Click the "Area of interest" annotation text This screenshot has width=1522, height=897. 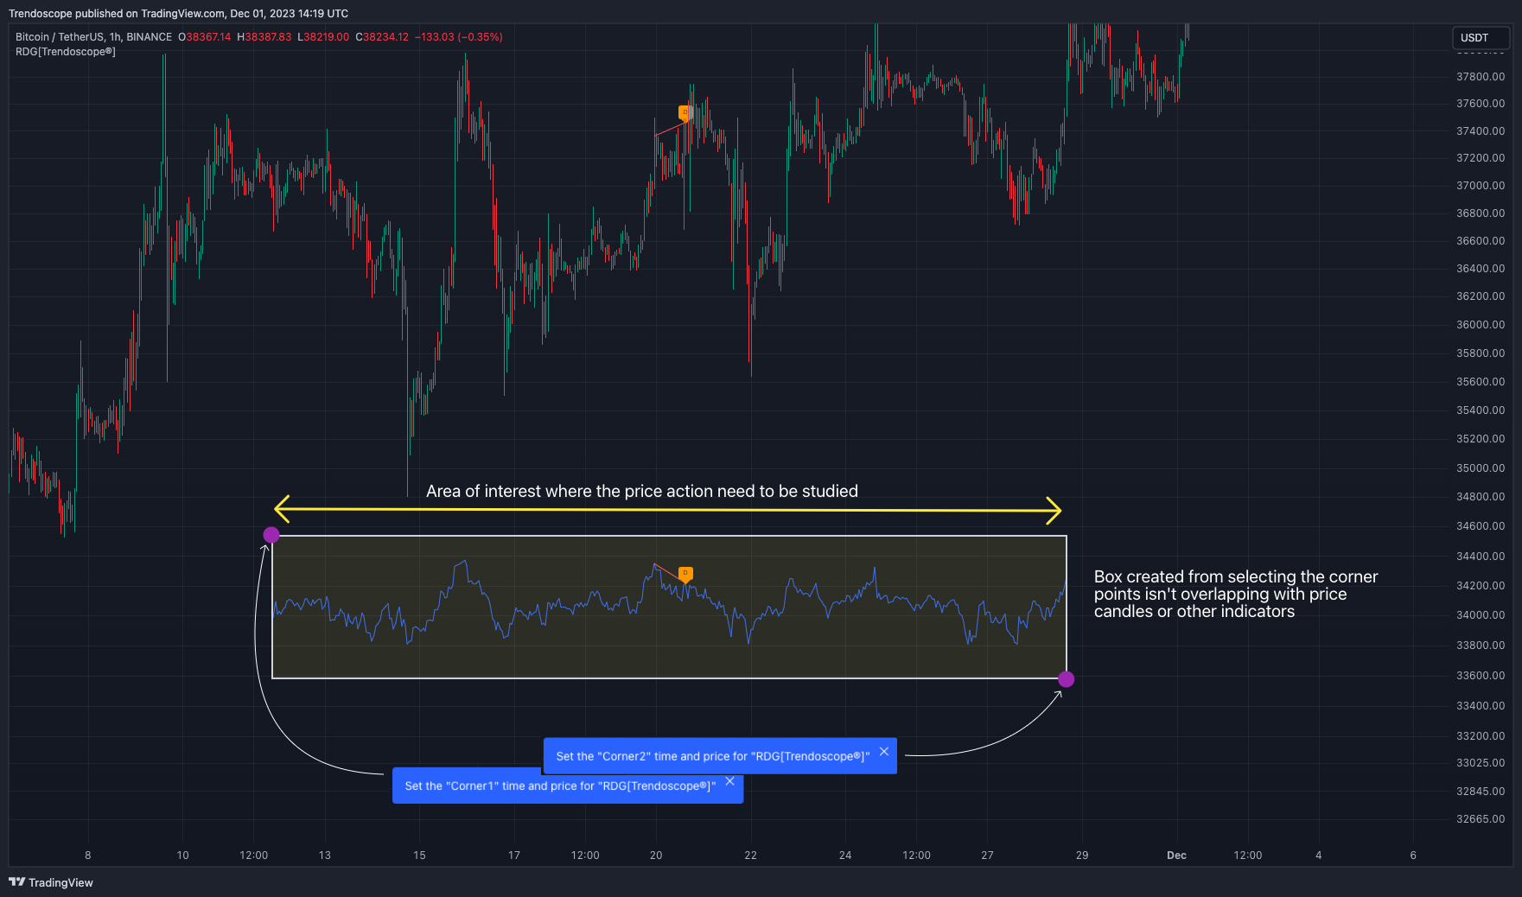click(642, 492)
